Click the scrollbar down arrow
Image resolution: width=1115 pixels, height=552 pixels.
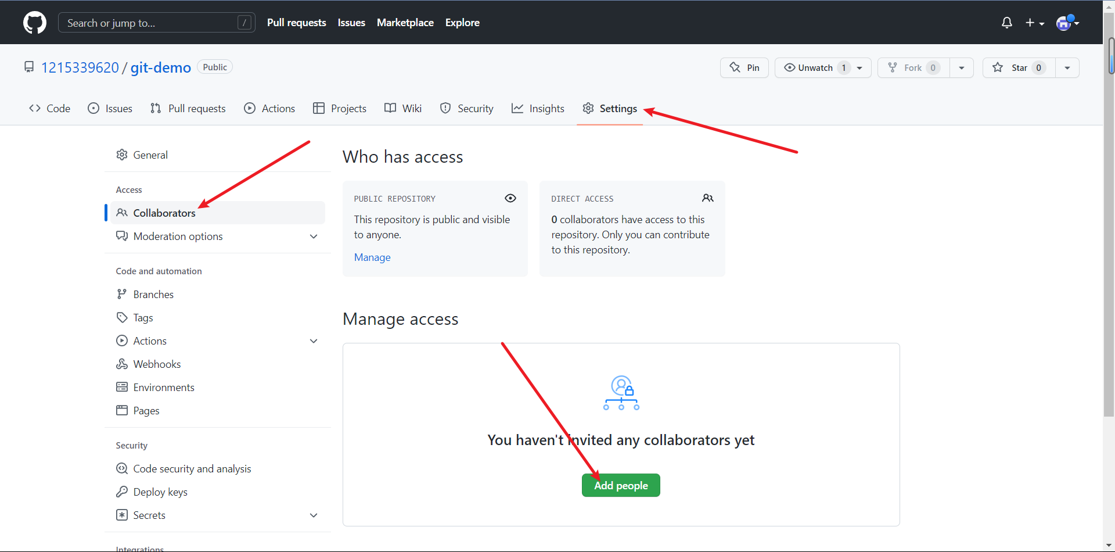1109,546
